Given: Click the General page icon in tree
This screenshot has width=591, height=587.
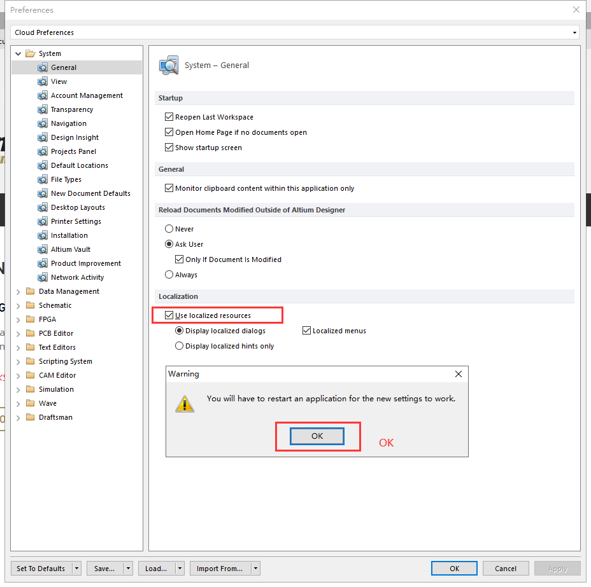Looking at the screenshot, I should point(43,67).
